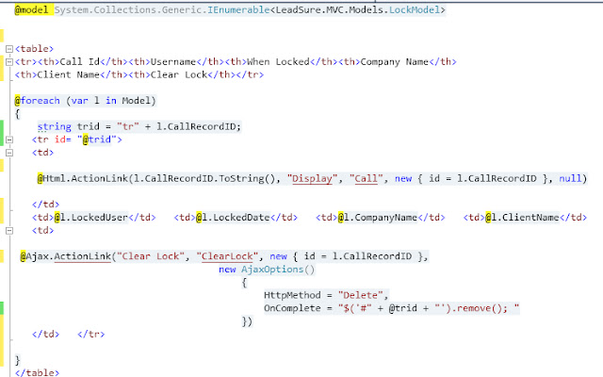Collapse the td containing Html.ActionLink
Screen dimensions: 603x377
9,153
